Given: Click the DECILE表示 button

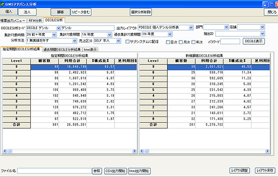Looking at the screenshot, I should [x=254, y=41].
